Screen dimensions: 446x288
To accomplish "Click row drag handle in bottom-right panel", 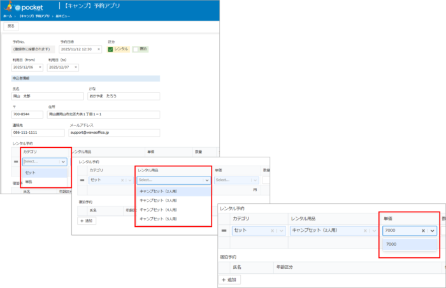I will click(x=224, y=231).
